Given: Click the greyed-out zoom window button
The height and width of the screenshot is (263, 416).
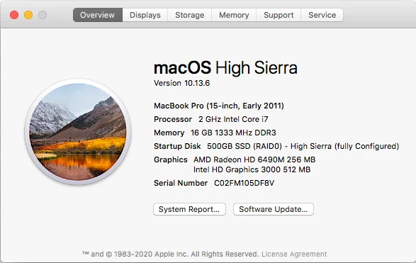Looking at the screenshot, I should 43,15.
